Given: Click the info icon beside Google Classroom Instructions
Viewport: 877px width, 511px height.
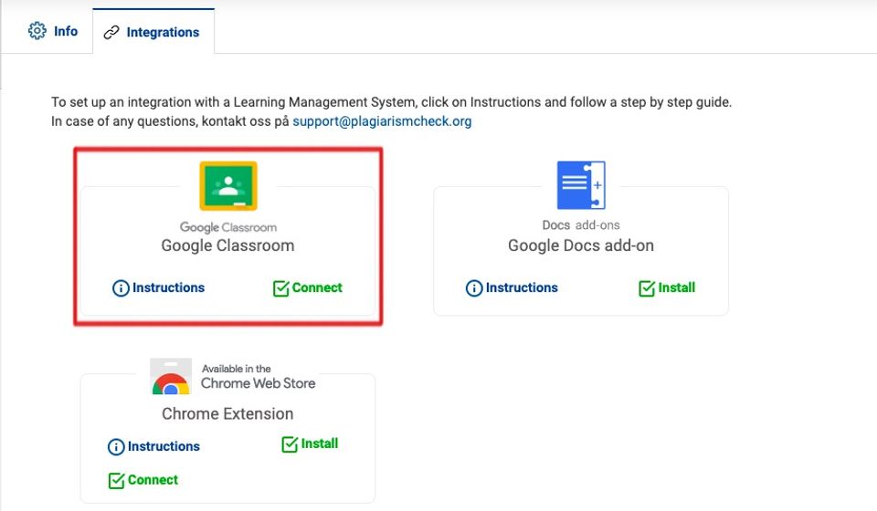Looking at the screenshot, I should tap(121, 288).
